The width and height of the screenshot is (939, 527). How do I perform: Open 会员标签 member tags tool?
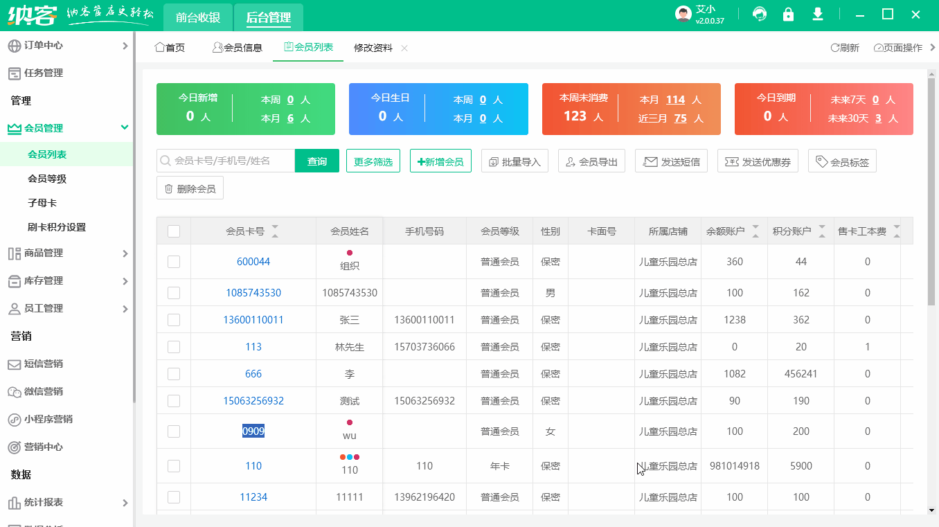click(x=842, y=160)
